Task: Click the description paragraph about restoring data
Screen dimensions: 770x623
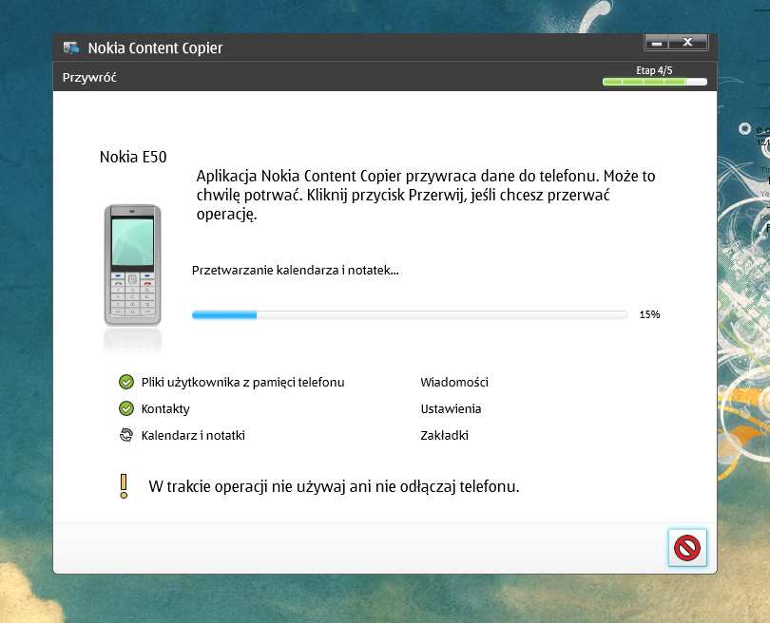Action: [x=426, y=195]
